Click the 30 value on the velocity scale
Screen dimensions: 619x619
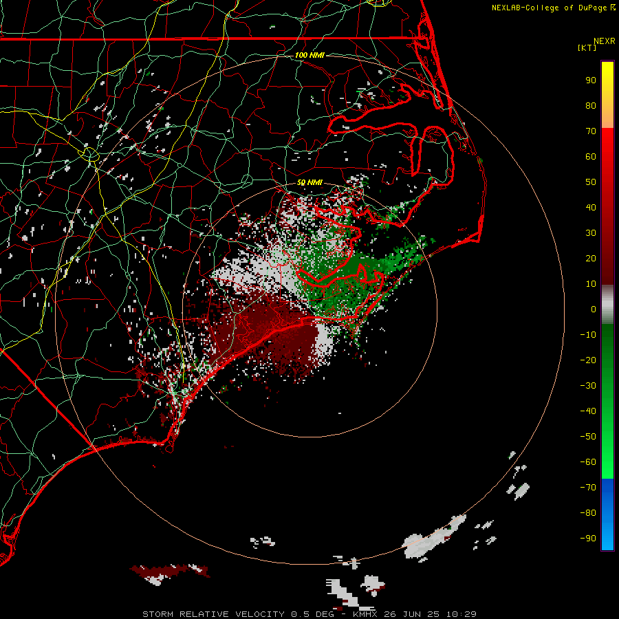point(591,233)
